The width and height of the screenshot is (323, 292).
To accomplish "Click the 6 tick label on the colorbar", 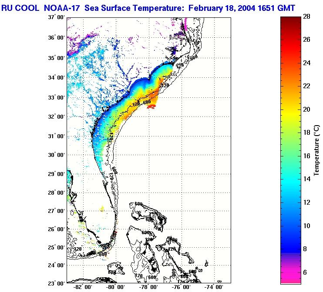I will (306, 272).
